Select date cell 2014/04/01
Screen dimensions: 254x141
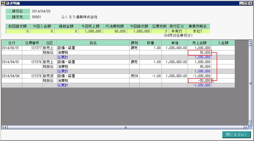tap(12, 62)
